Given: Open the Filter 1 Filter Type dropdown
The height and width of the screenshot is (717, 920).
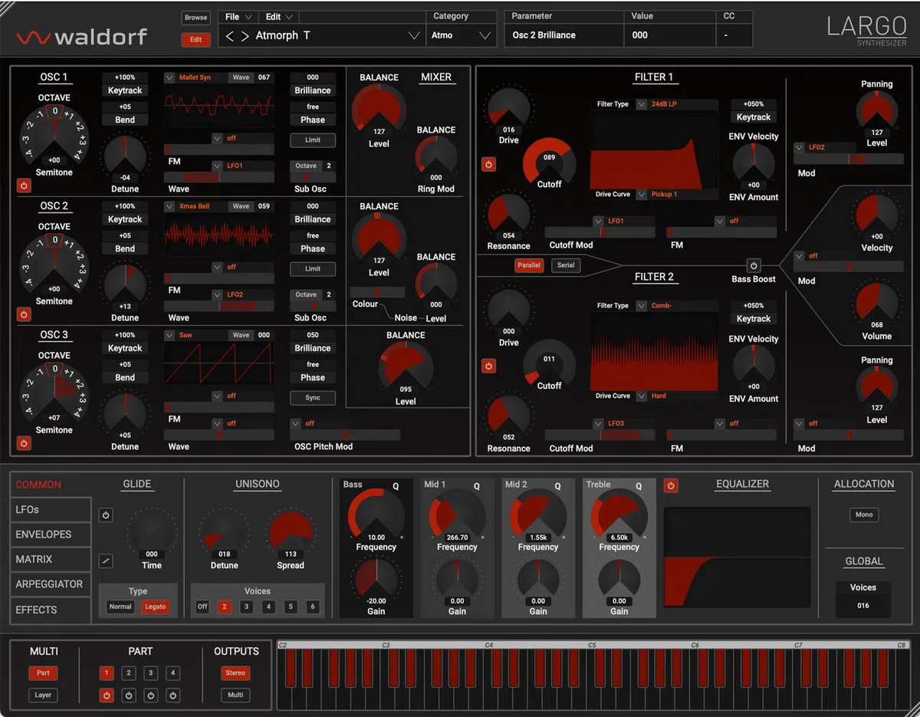Looking at the screenshot, I should point(642,104).
